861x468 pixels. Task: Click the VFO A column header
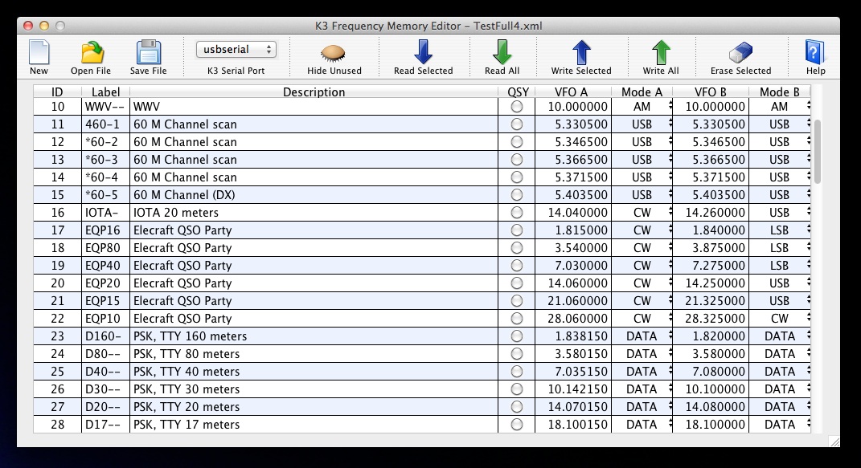click(572, 92)
